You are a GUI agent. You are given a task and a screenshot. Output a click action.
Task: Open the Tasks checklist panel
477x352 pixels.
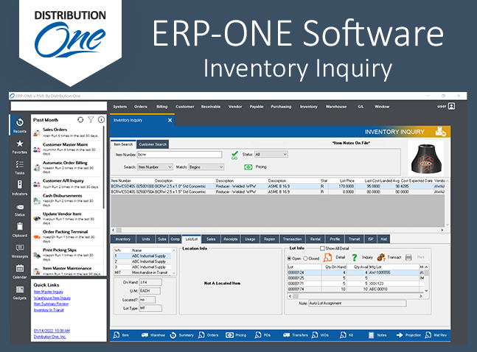(x=20, y=167)
